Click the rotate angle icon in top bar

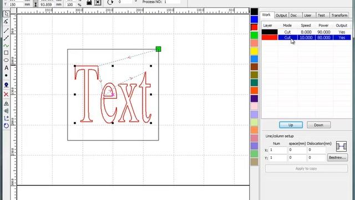point(110,2)
